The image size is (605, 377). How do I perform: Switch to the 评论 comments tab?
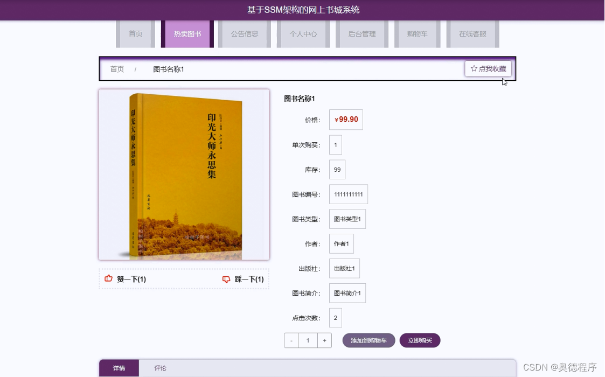point(160,368)
